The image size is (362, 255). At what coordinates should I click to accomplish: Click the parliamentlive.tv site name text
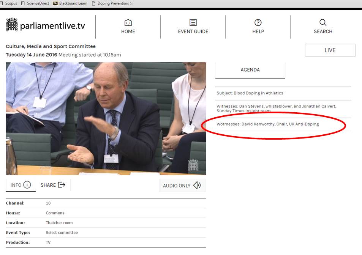coord(52,25)
